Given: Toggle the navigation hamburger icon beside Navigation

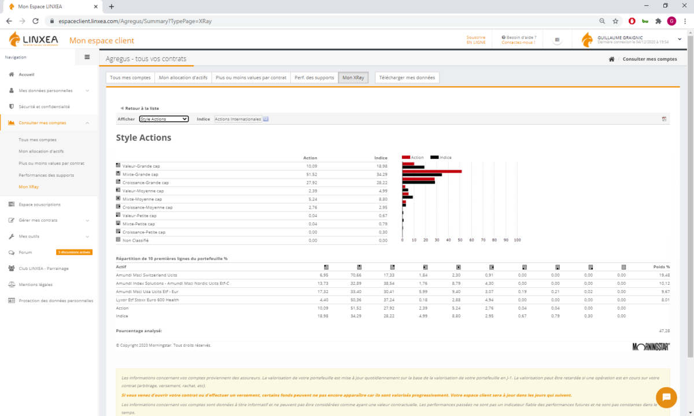Looking at the screenshot, I should point(87,57).
